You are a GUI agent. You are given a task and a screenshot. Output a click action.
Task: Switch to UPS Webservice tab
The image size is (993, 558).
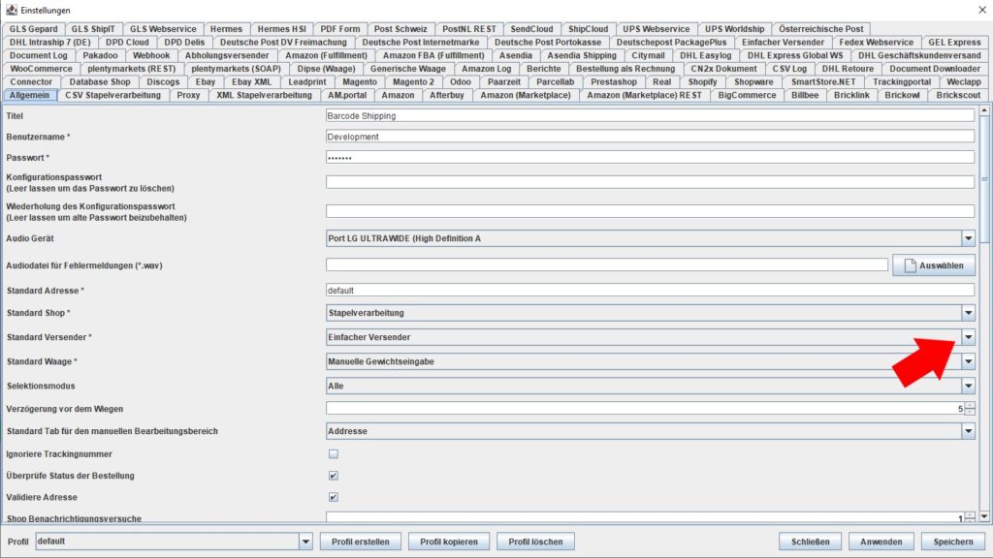click(x=657, y=28)
